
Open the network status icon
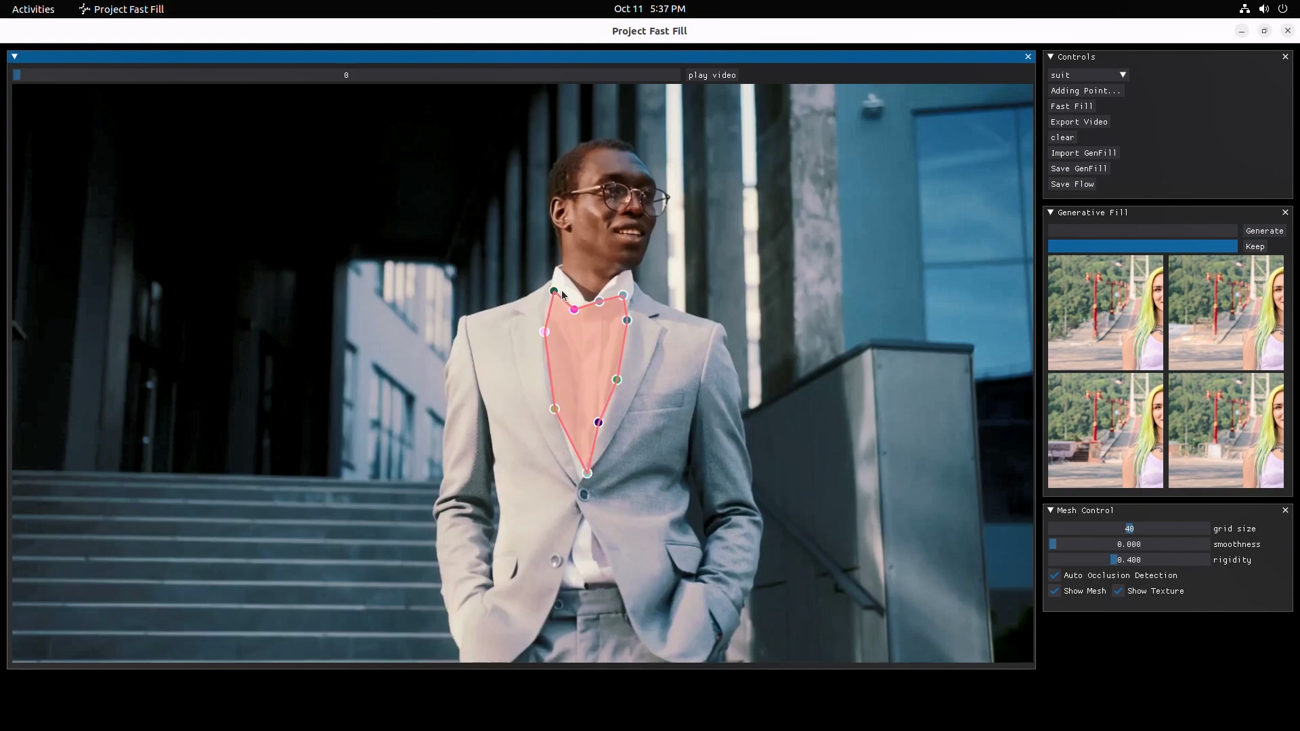(1244, 9)
